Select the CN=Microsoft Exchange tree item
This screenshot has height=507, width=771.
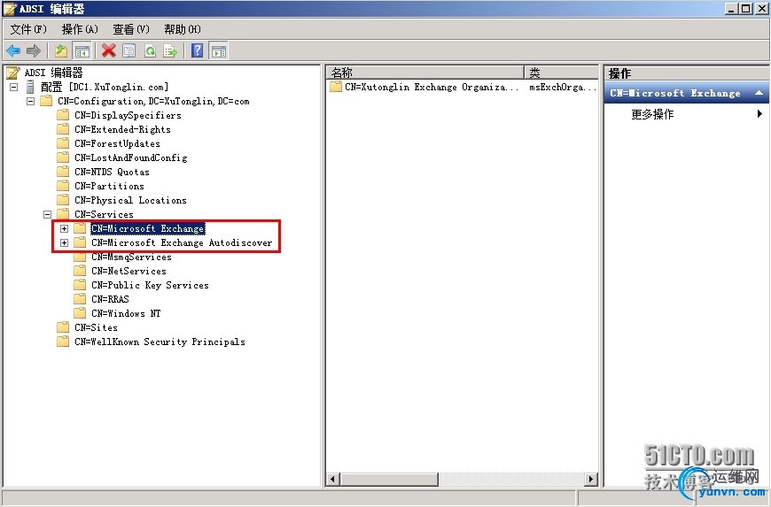147,228
